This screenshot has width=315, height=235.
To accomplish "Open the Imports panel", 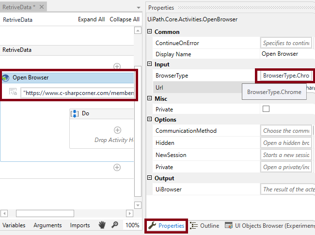I will 80,225.
